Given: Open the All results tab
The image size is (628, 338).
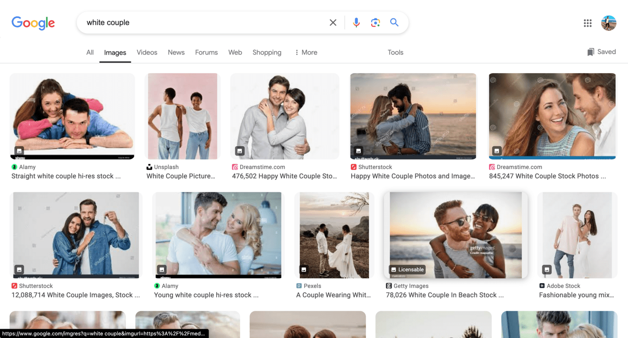Looking at the screenshot, I should pos(90,52).
